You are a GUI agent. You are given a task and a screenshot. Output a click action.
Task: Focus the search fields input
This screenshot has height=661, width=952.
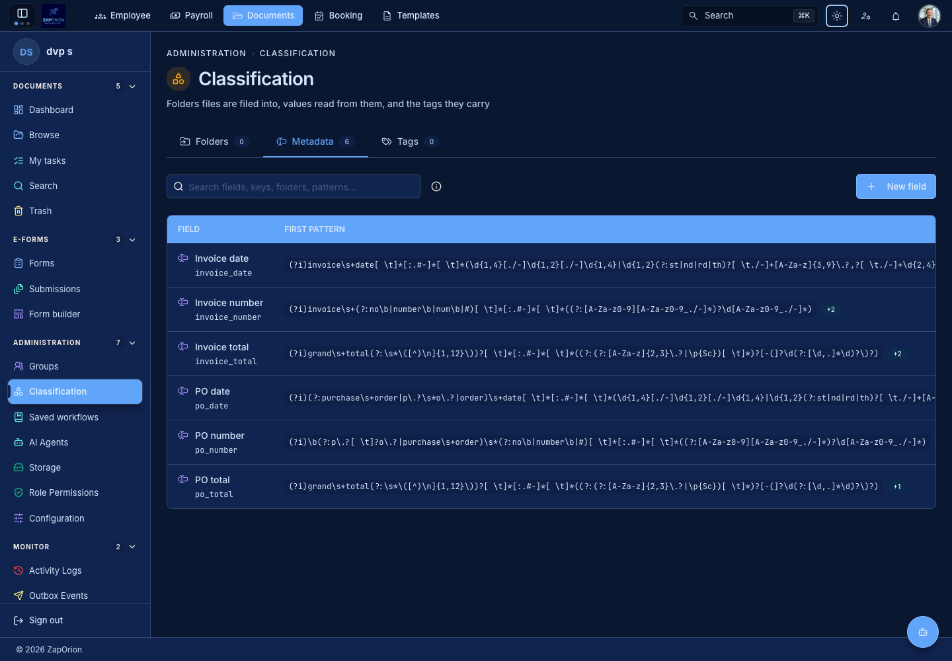coord(294,186)
